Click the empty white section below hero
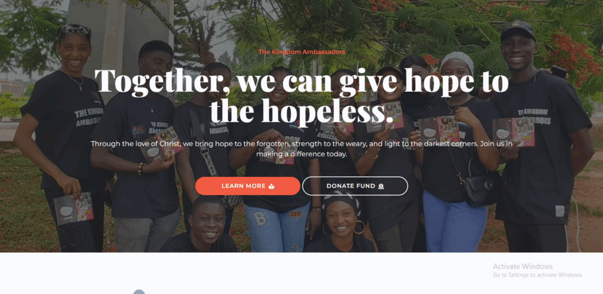 click(x=301, y=273)
